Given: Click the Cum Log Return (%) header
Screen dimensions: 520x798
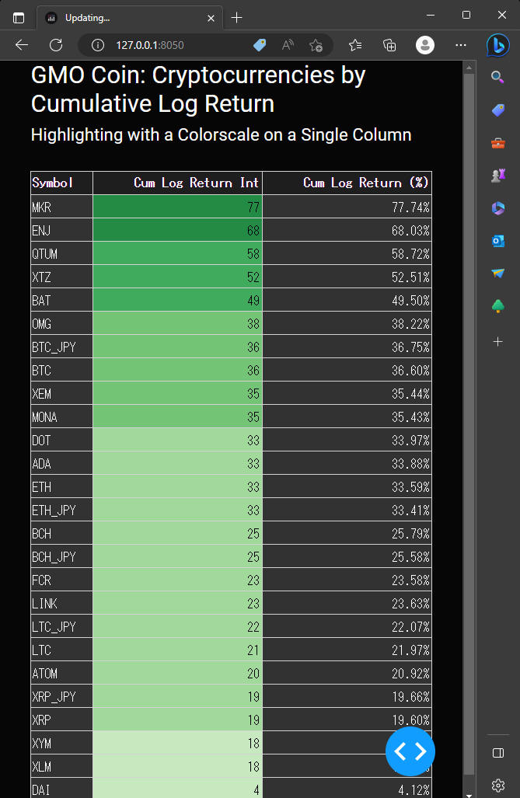Looking at the screenshot, I should point(347,183).
